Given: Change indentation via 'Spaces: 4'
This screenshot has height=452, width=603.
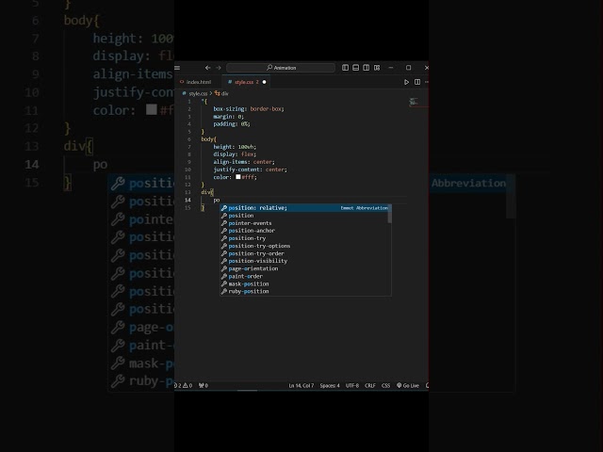Looking at the screenshot, I should click(330, 385).
